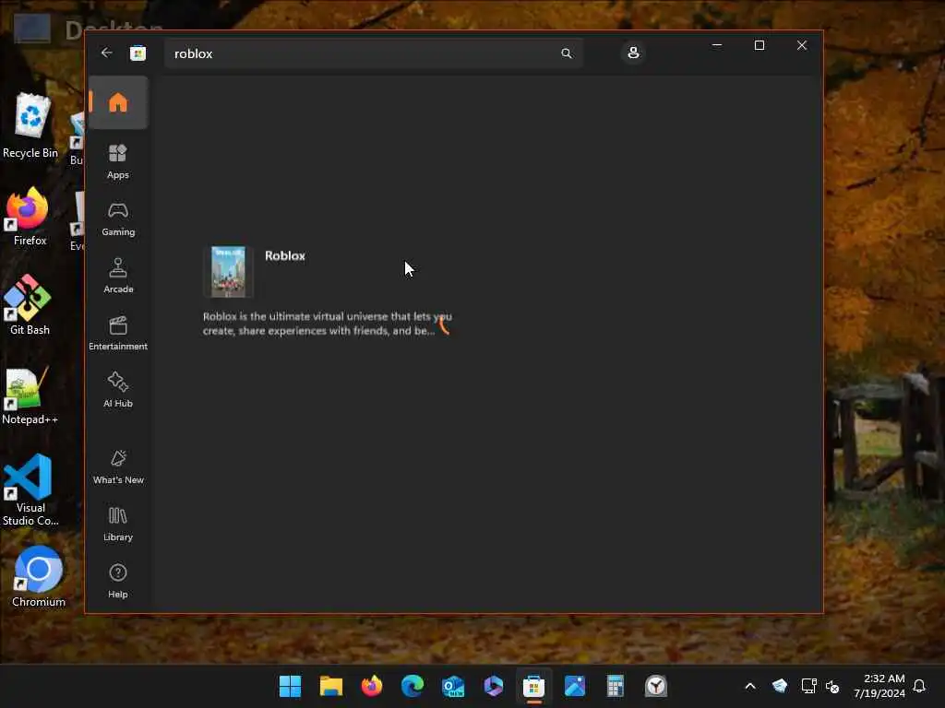Click the Microsoft Store logo icon

pos(138,53)
